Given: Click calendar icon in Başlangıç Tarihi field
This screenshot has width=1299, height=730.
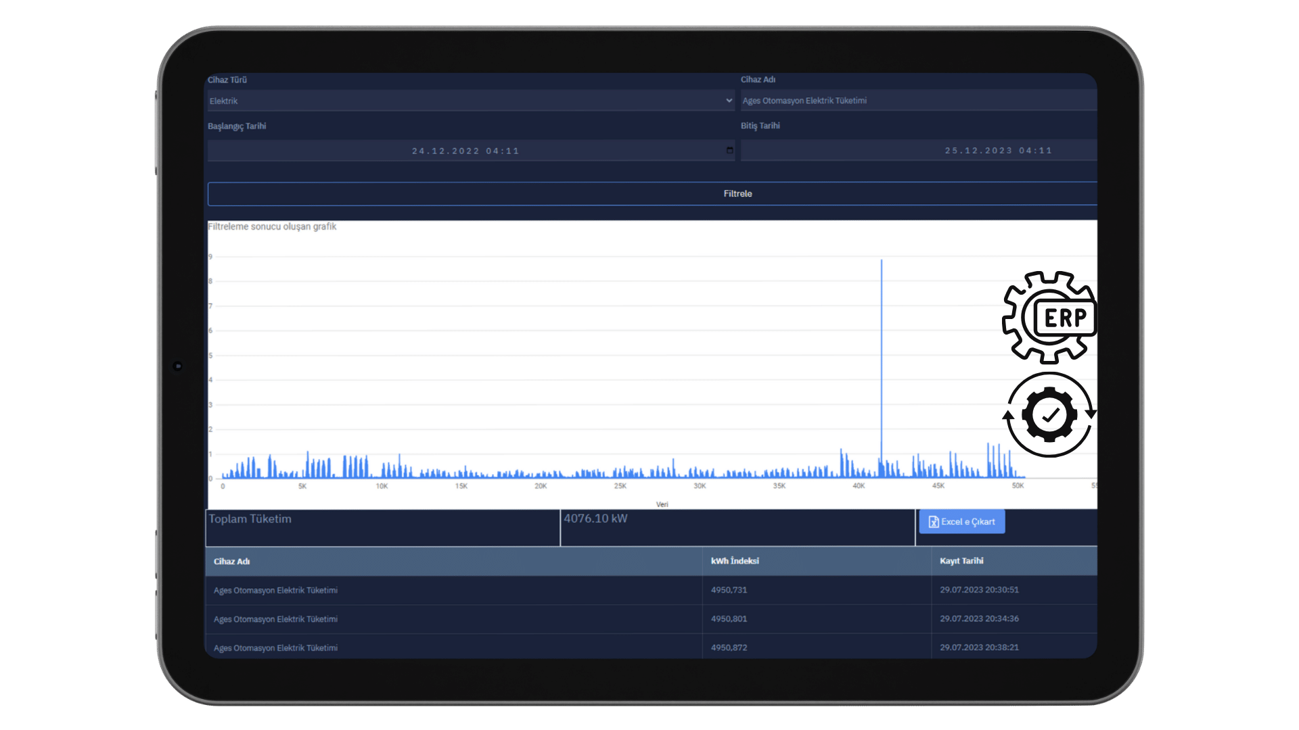Looking at the screenshot, I should (x=729, y=151).
